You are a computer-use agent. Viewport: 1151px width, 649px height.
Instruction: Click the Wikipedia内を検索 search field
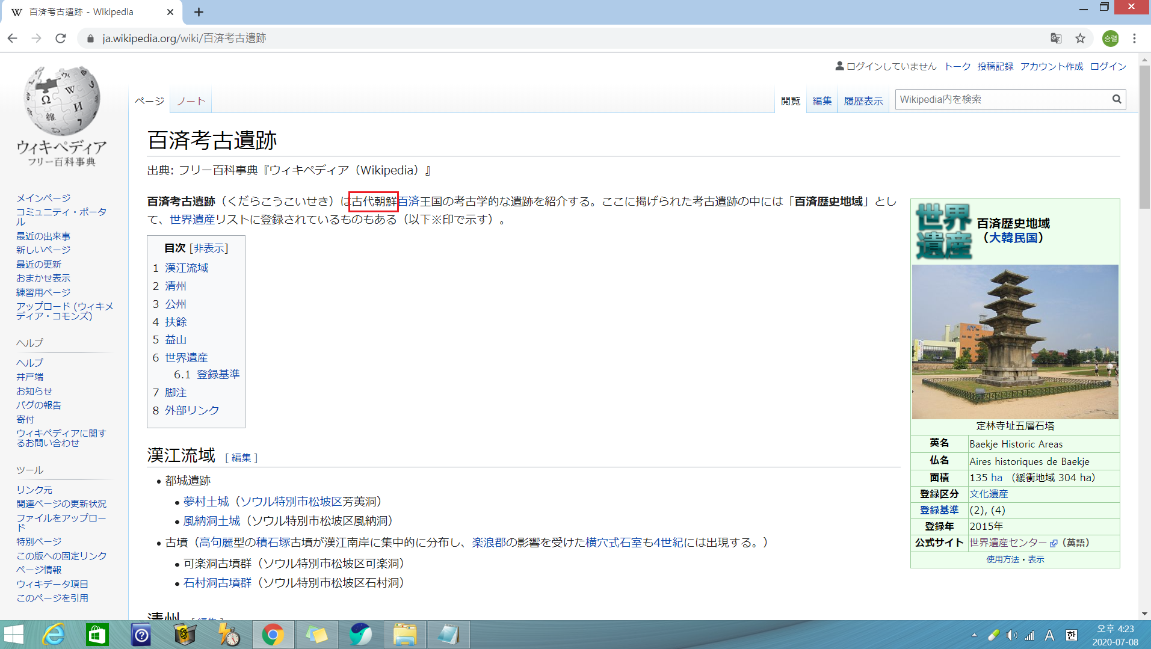click(1003, 99)
